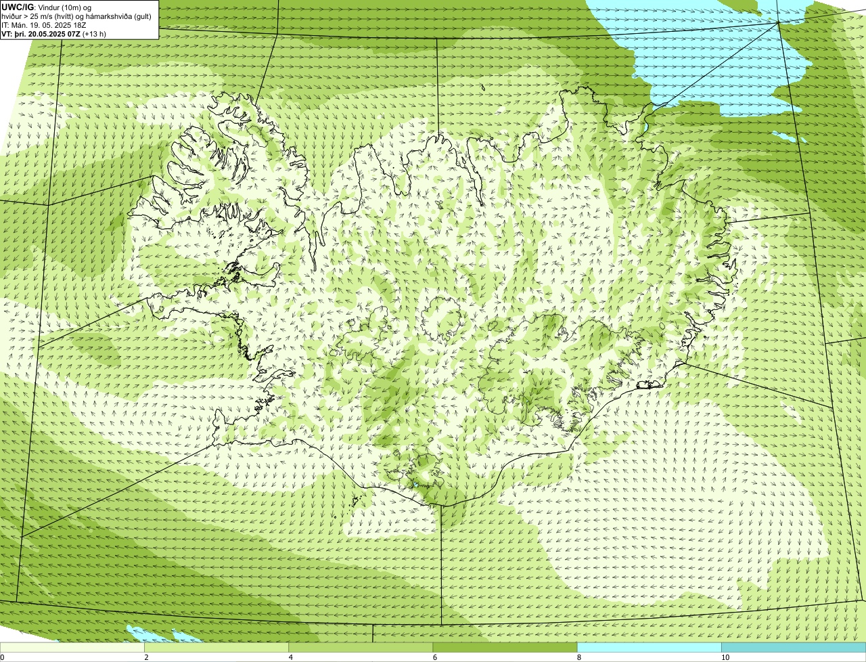Screen dimensions: 866x662
Task: Click the '4' label under the color bar
Action: coord(290,657)
